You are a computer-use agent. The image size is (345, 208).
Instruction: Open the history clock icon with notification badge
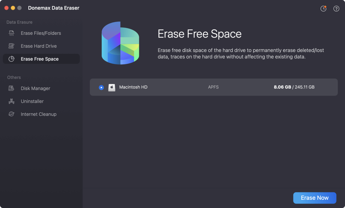coord(323,8)
